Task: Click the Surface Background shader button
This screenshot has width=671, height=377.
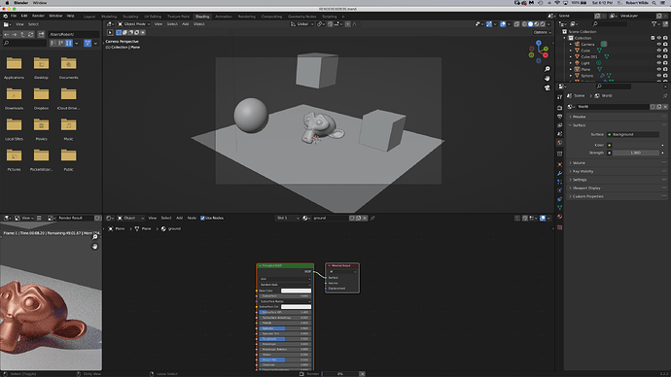Action: tap(633, 134)
